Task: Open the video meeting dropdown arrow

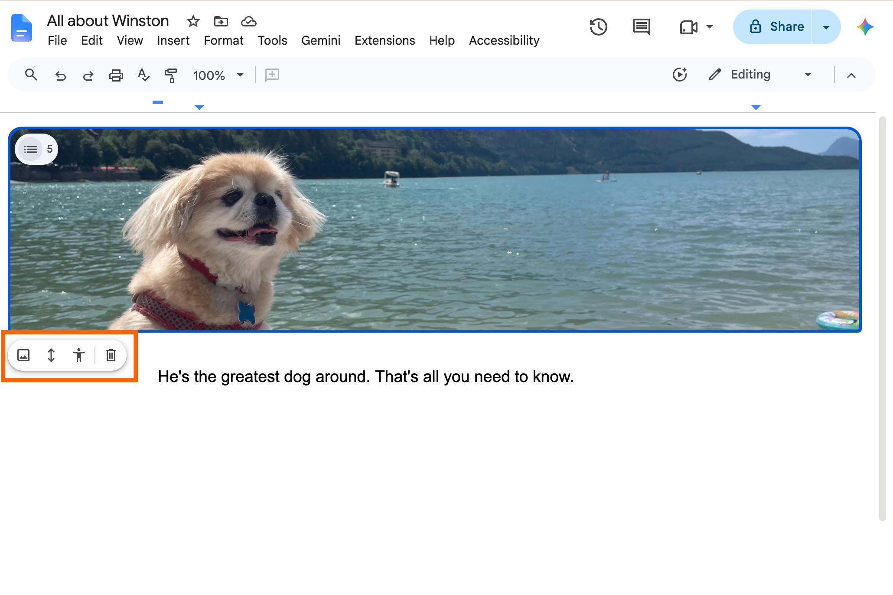Action: point(710,27)
